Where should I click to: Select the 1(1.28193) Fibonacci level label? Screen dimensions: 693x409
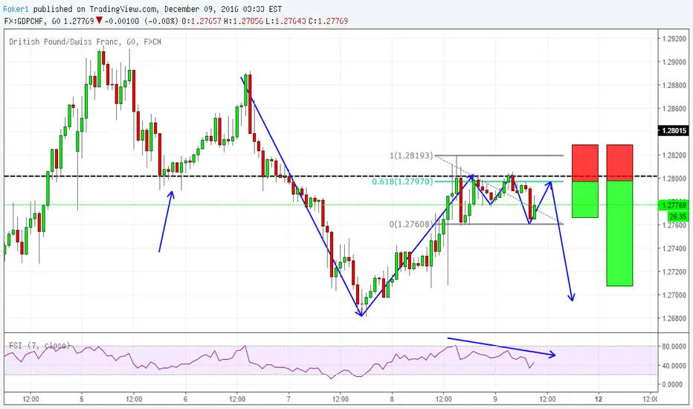click(x=411, y=155)
